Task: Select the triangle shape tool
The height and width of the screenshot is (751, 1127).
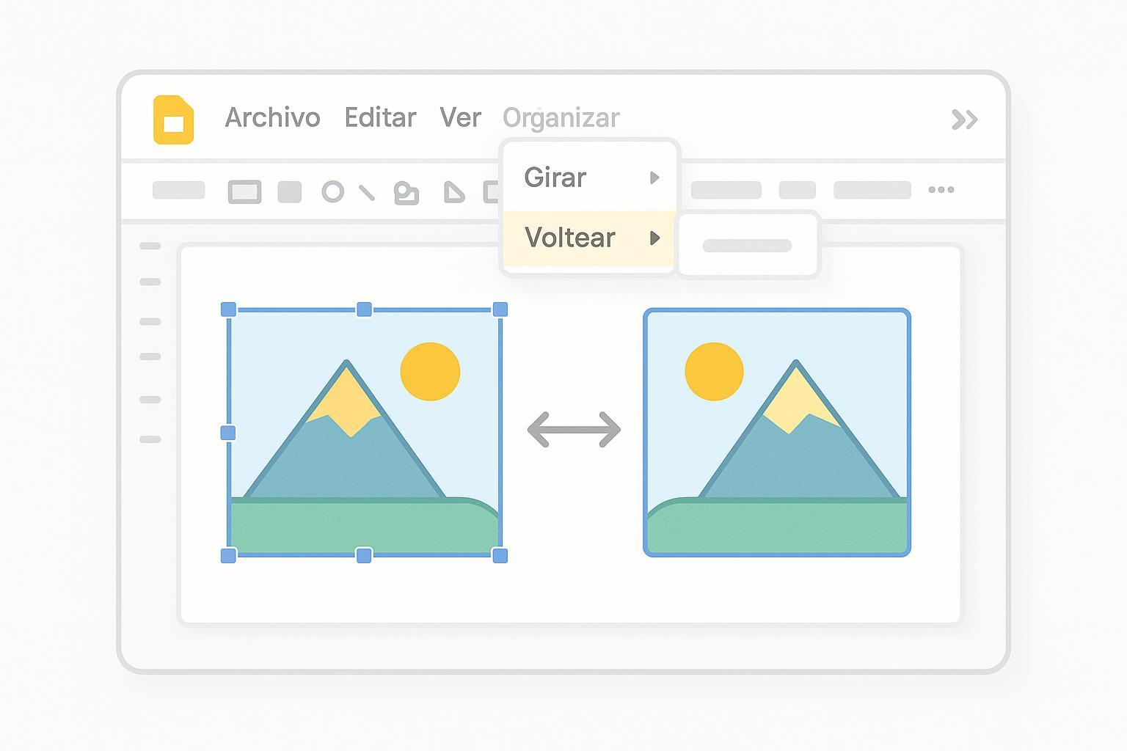Action: pos(454,193)
